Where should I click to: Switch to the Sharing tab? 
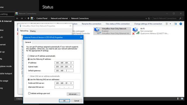[x=33, y=31]
